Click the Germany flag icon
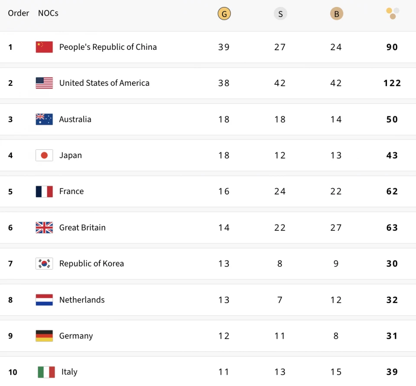The height and width of the screenshot is (386, 416). point(44,336)
